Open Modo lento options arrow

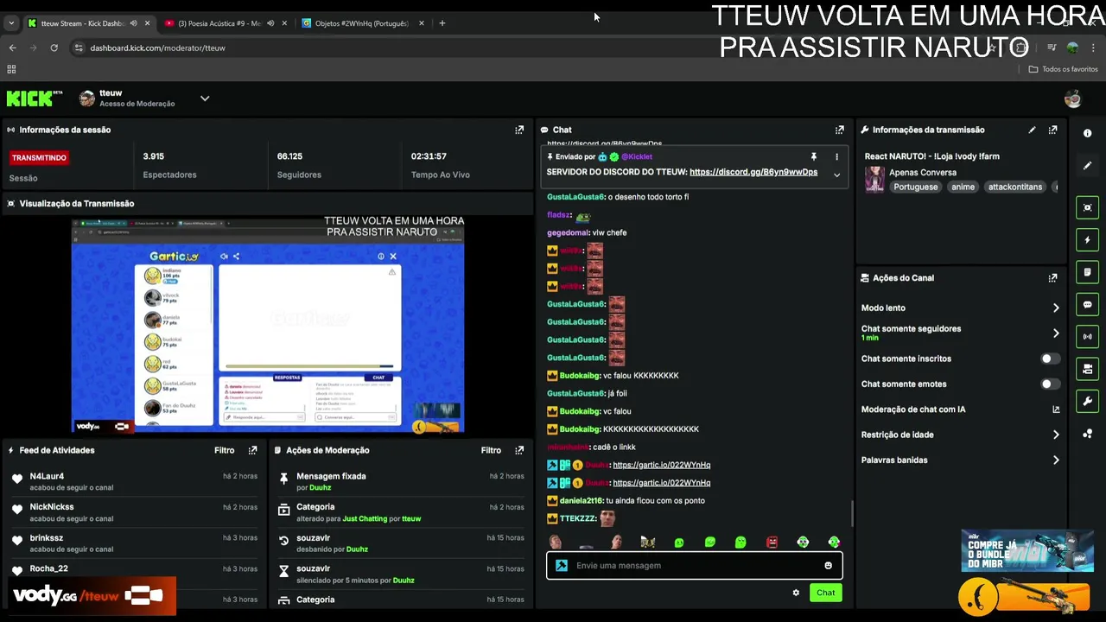[x=1056, y=308]
